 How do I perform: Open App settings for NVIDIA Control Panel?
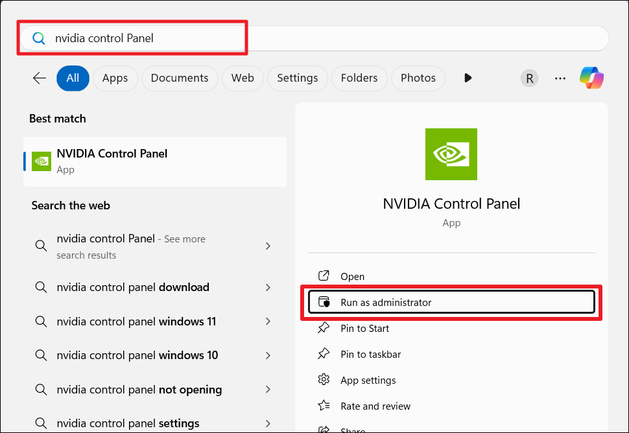coord(368,380)
